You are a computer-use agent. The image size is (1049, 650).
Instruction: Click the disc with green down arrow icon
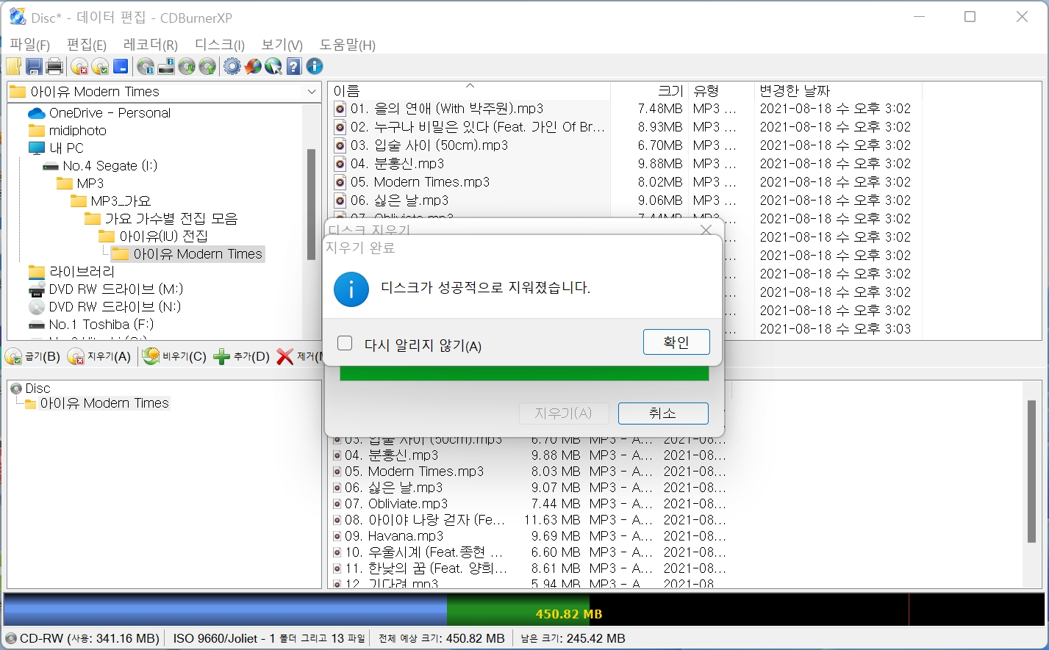click(187, 67)
